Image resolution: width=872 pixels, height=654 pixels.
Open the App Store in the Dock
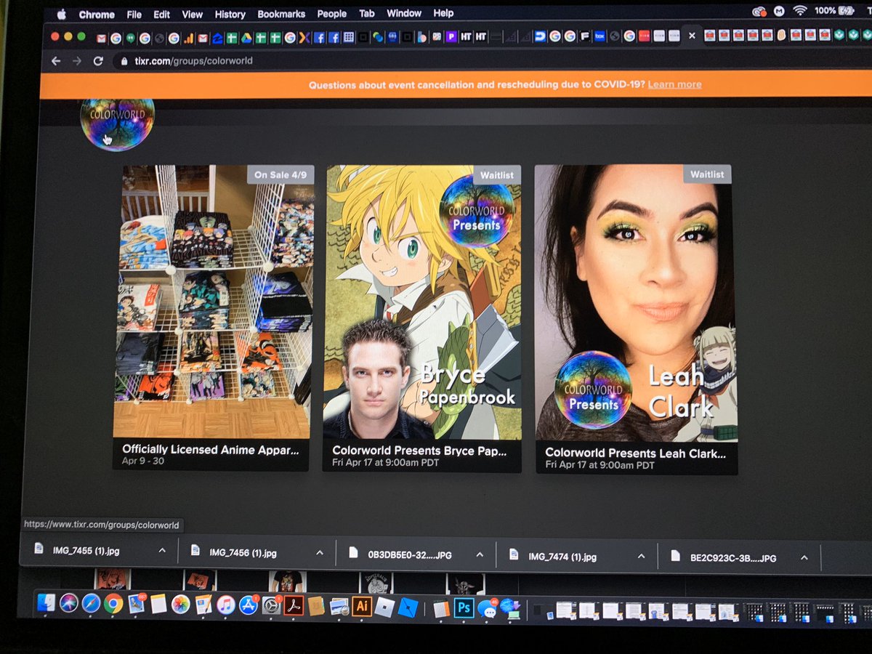click(249, 605)
